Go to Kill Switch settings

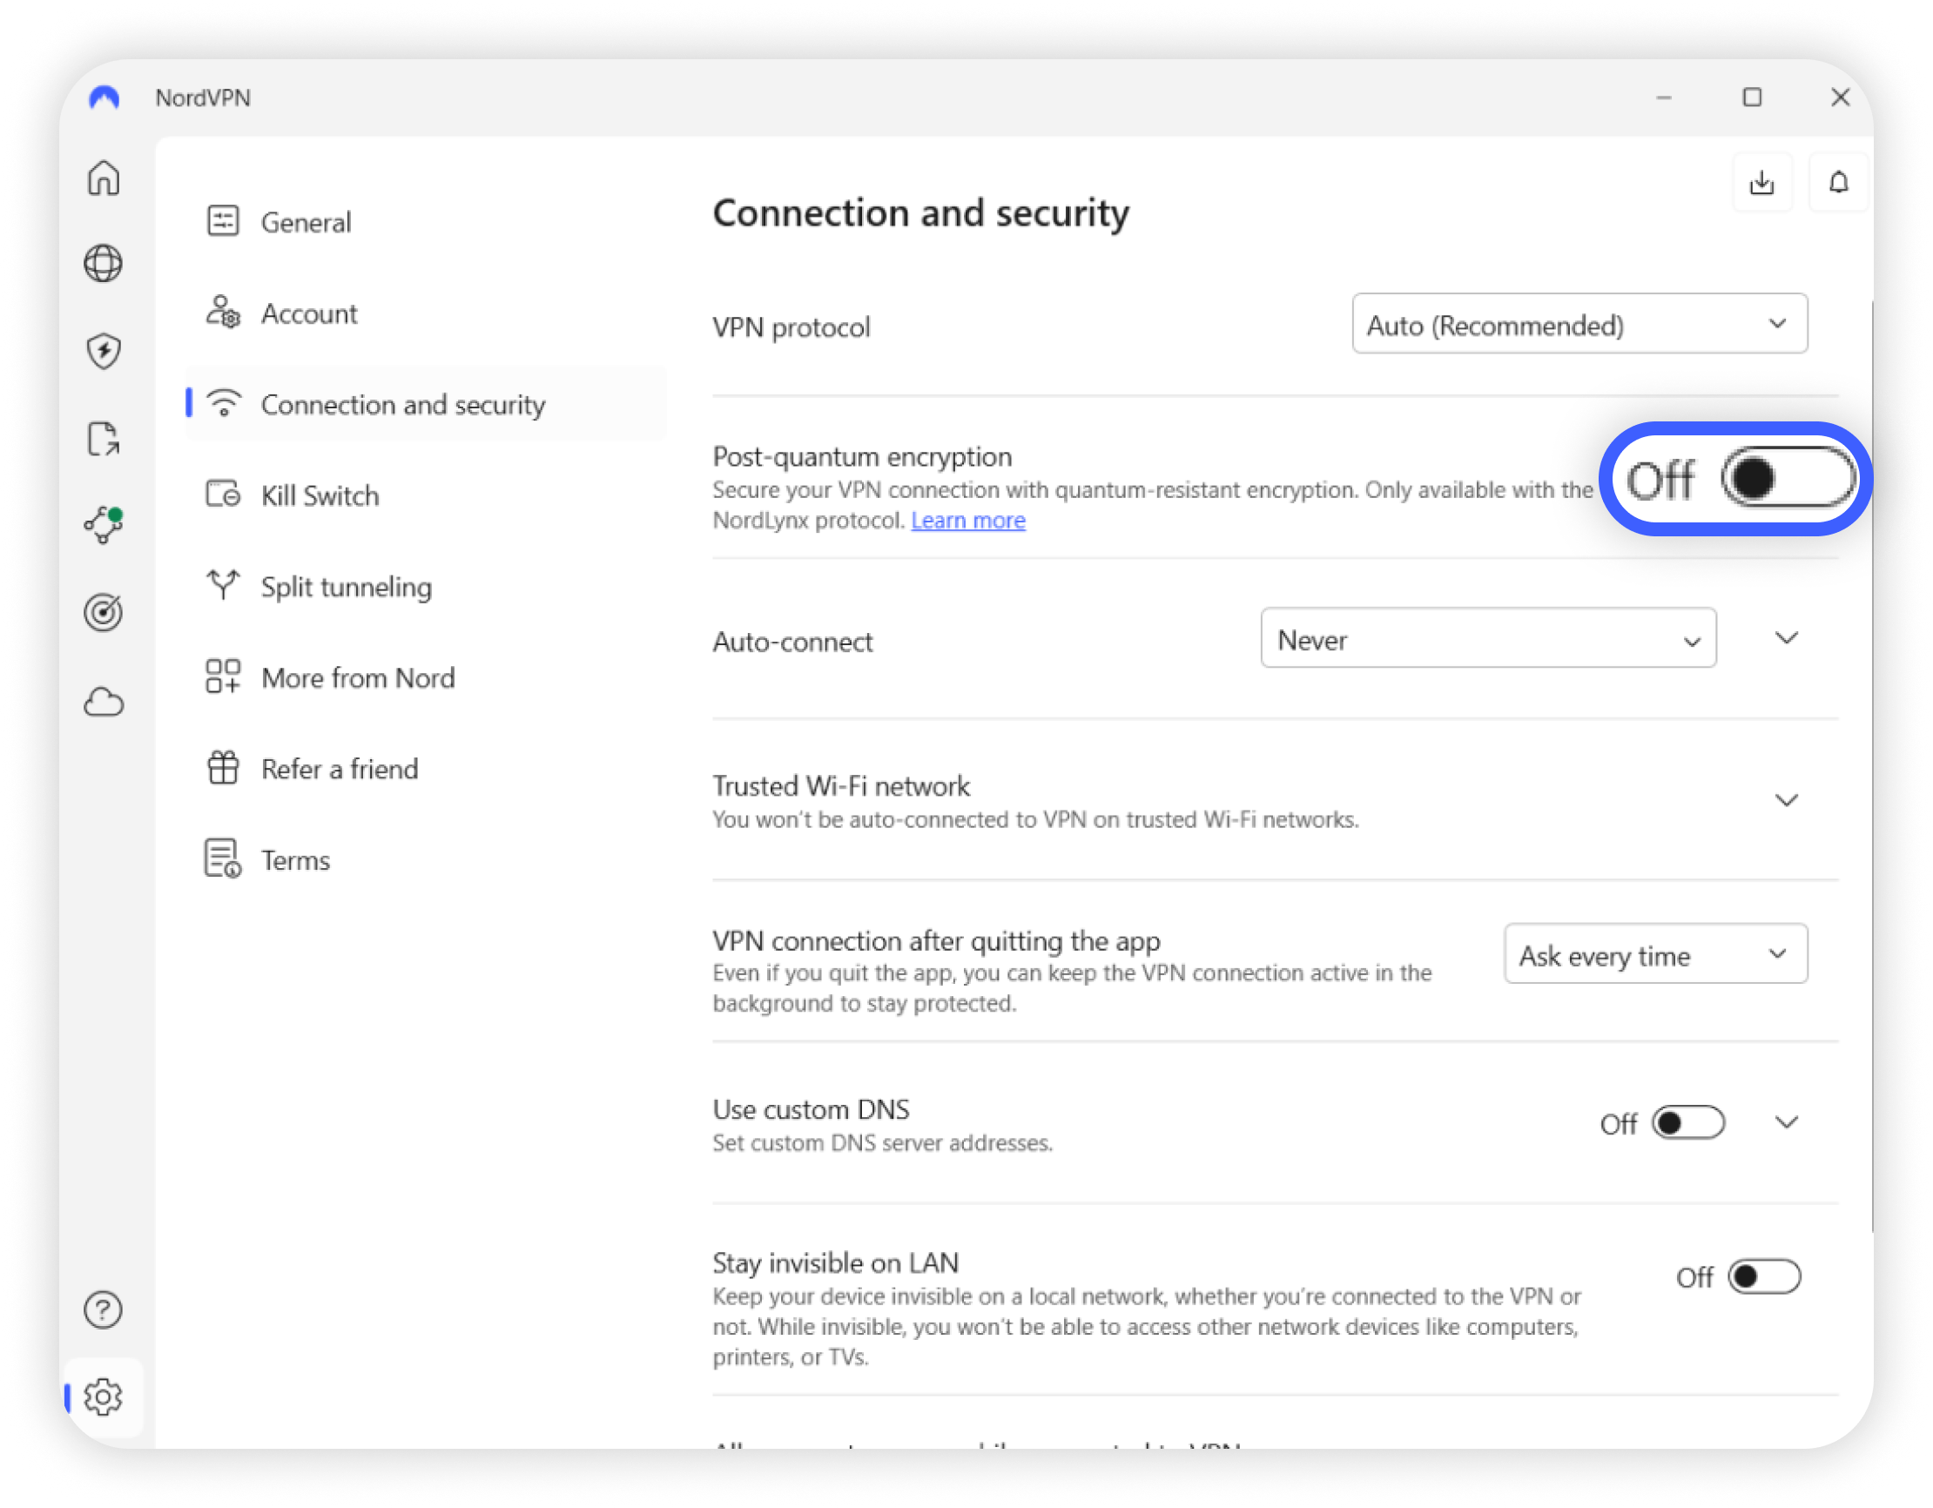(x=320, y=495)
